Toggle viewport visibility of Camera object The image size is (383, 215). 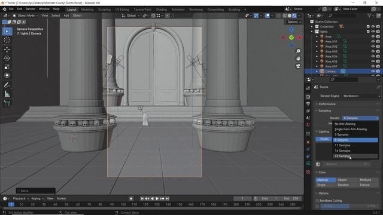(373, 72)
